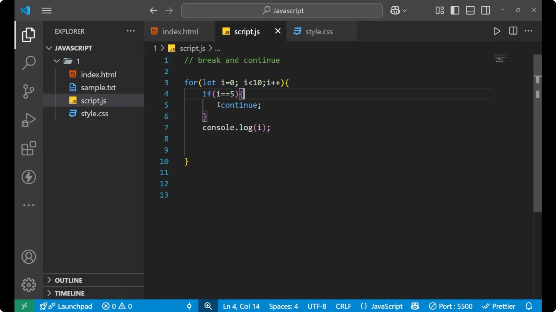The height and width of the screenshot is (312, 556).
Task: Open the Run and Debug icon
Action: point(28,120)
